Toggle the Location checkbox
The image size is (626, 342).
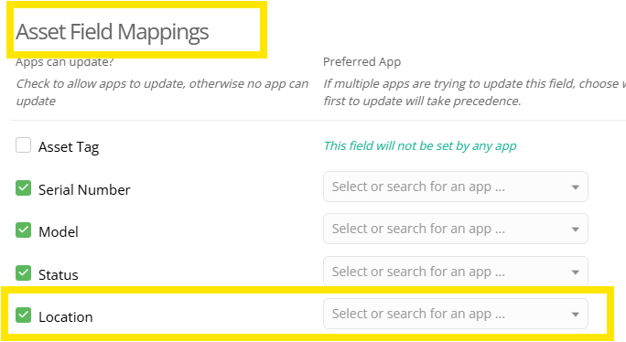coord(23,315)
